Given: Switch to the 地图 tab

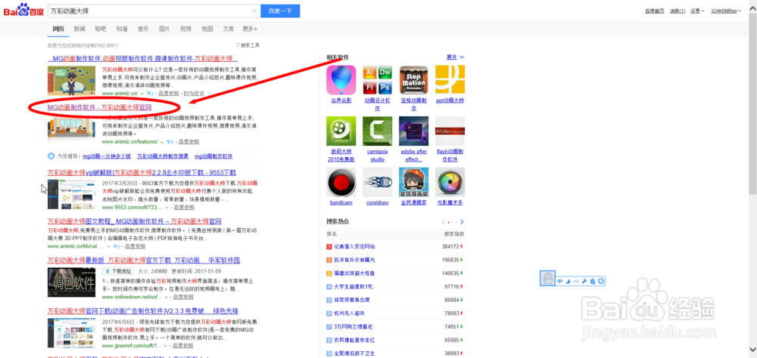Looking at the screenshot, I should coord(207,29).
